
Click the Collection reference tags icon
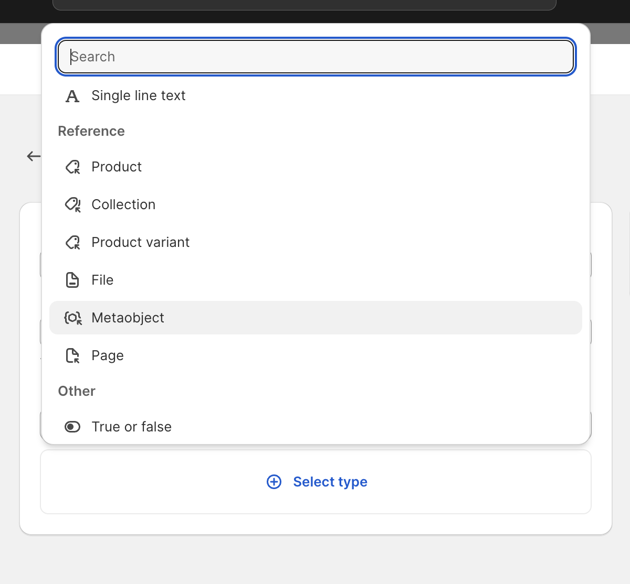pyautogui.click(x=72, y=205)
